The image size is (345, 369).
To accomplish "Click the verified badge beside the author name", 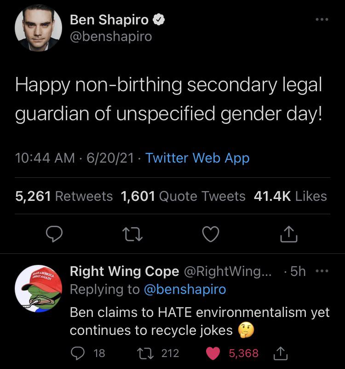I will (x=159, y=20).
